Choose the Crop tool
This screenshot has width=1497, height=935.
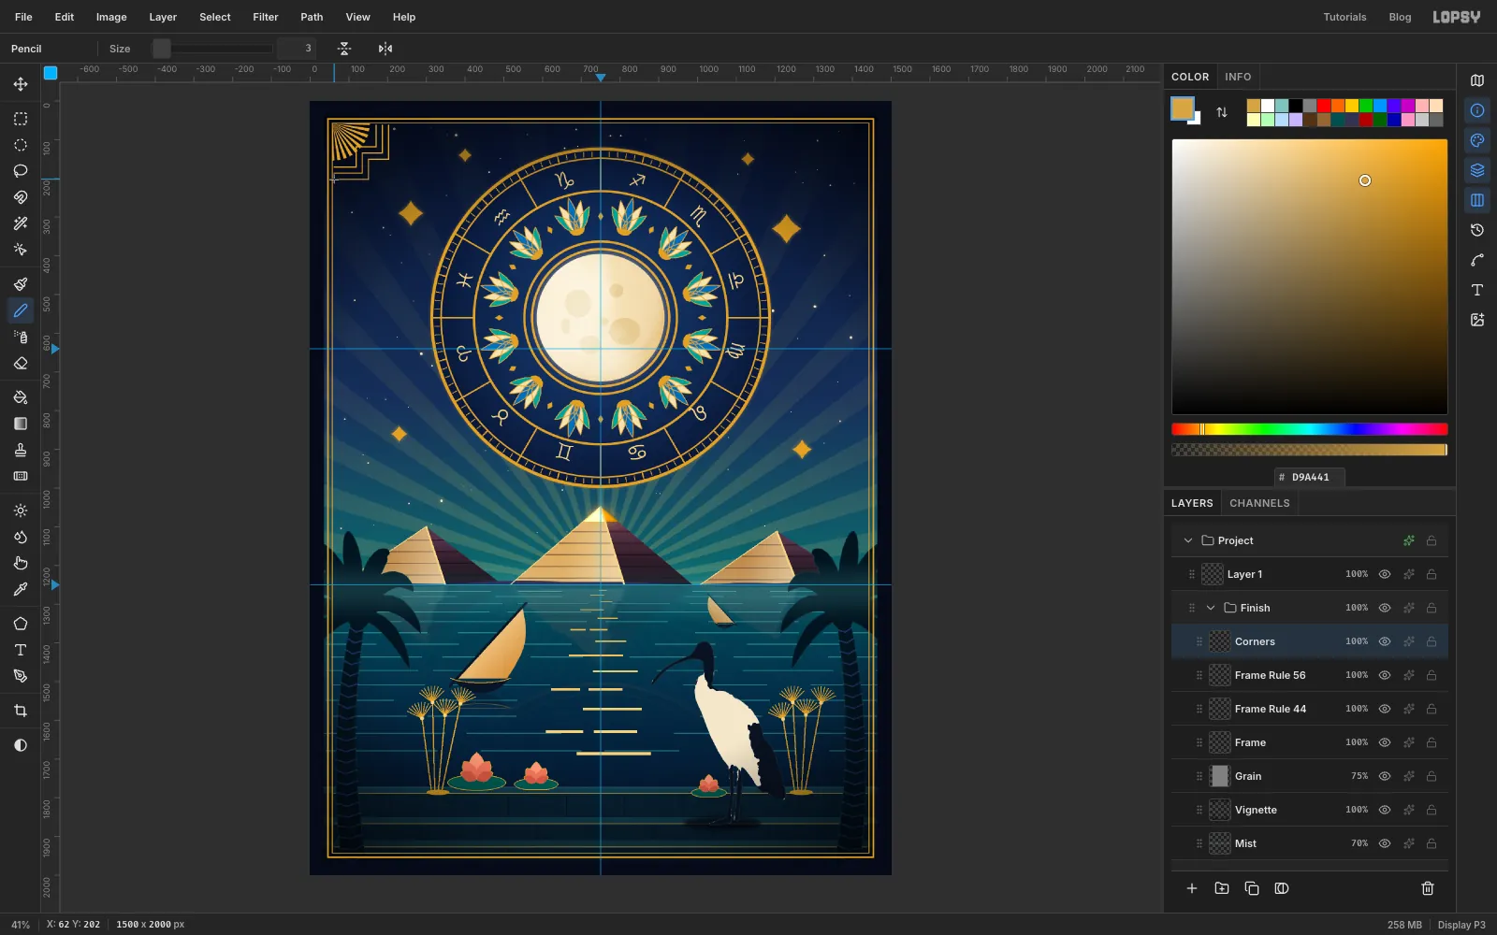pyautogui.click(x=21, y=711)
